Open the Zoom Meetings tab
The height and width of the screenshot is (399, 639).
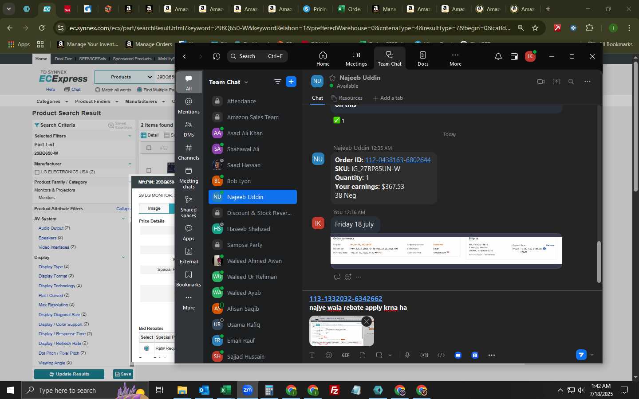coord(356,59)
